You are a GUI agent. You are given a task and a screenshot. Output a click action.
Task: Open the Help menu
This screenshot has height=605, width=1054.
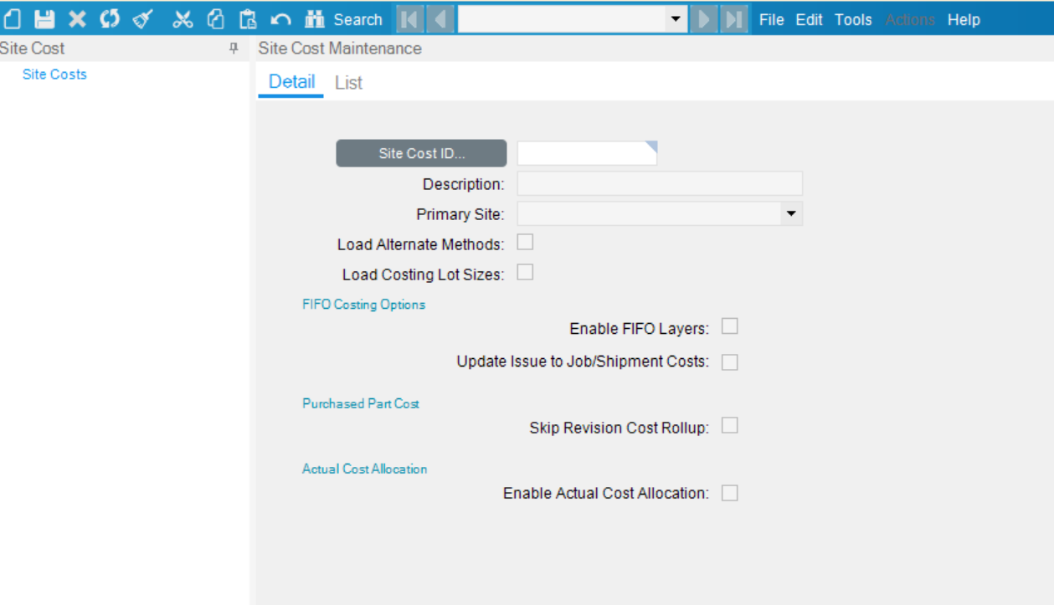[x=964, y=19]
